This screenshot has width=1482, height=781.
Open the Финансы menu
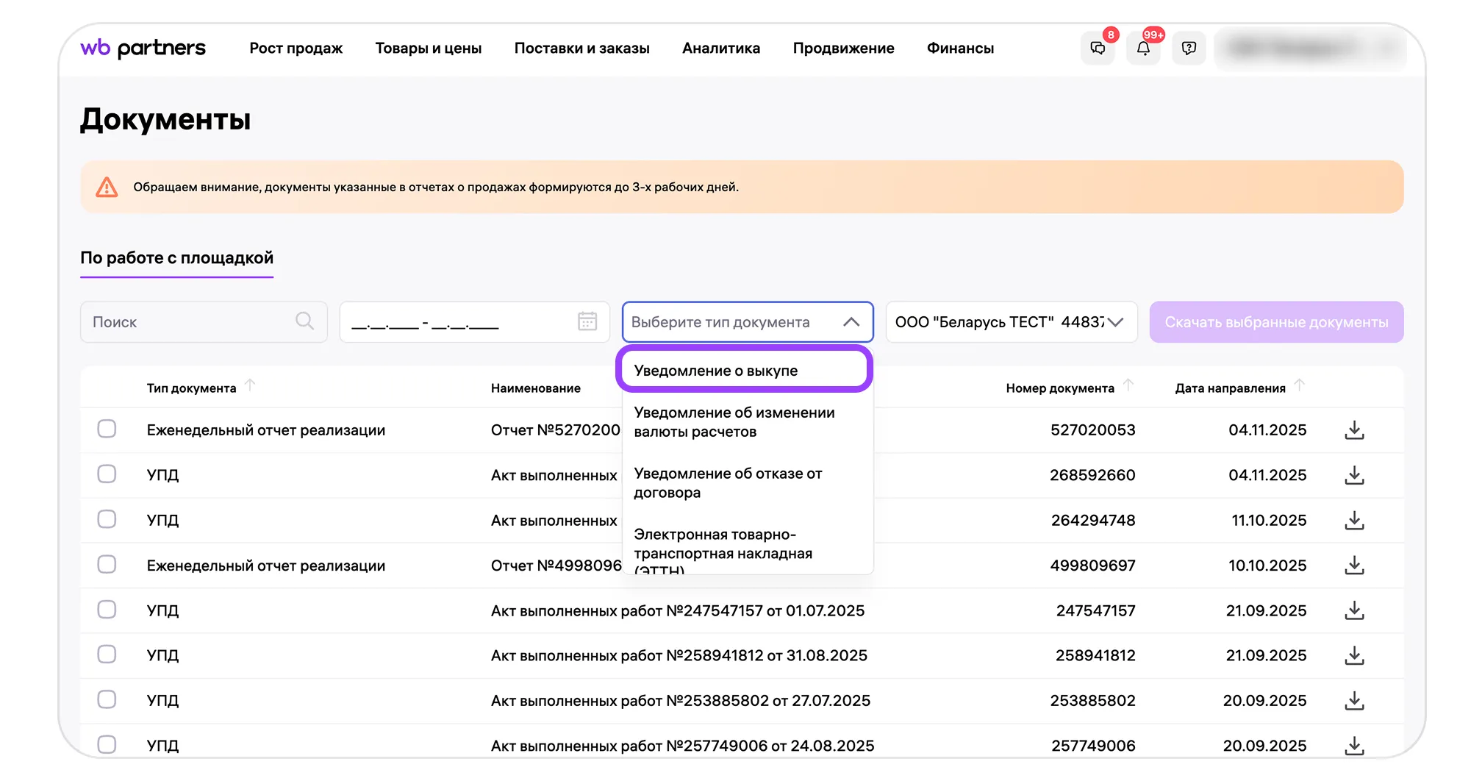tap(960, 49)
